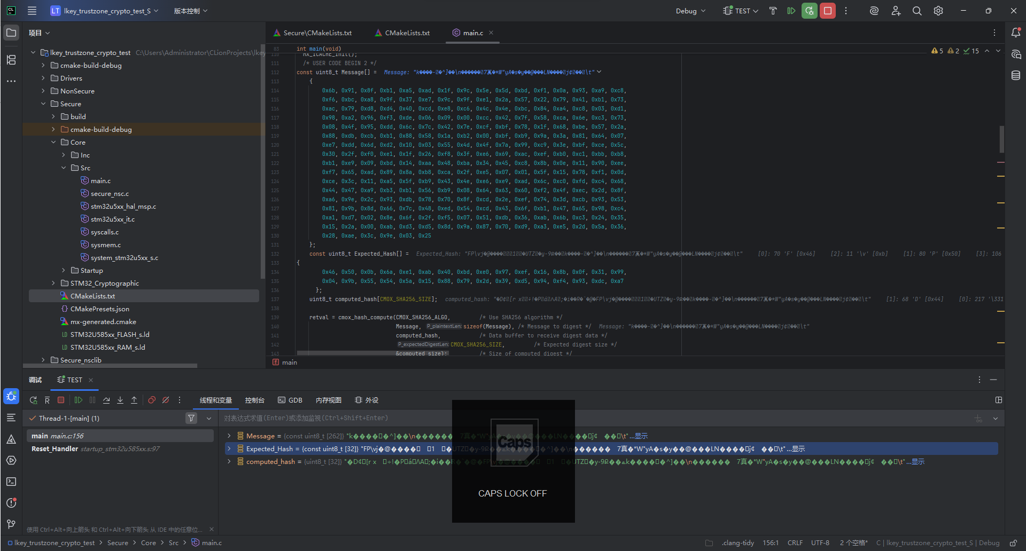Expand the Expected_Hash variable
This screenshot has width=1026, height=551.
[x=229, y=449]
